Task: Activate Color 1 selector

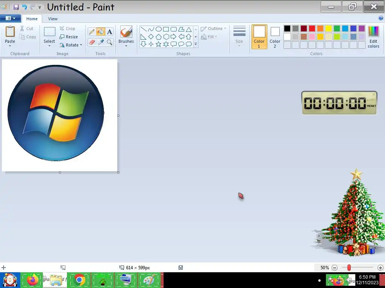Action: (259, 37)
